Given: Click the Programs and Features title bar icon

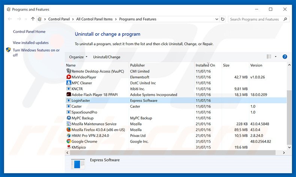Looking at the screenshot, I should point(9,9).
